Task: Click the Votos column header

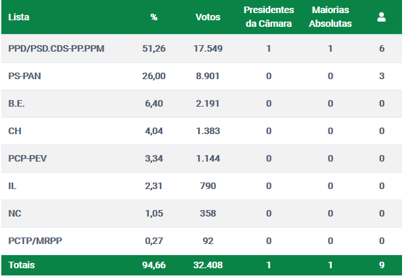Action: point(208,17)
